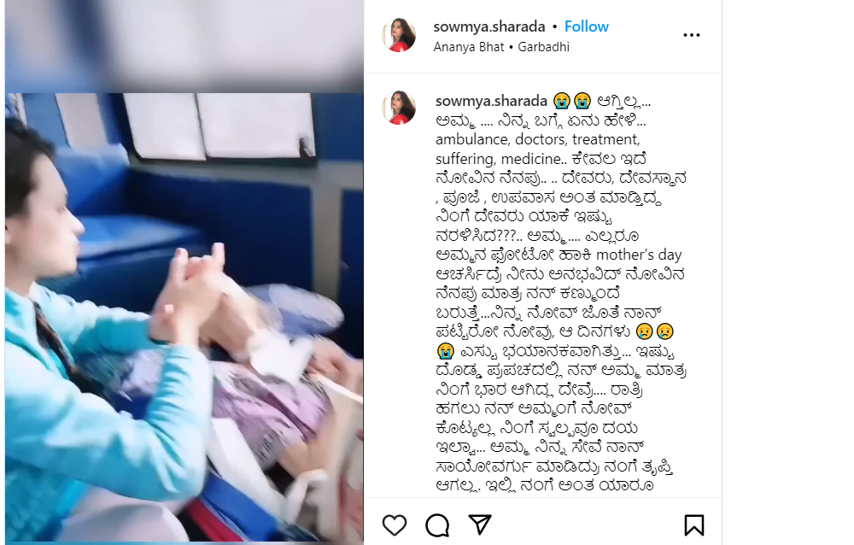Click the mother's day line in caption
The image size is (854, 545).
coord(559,255)
